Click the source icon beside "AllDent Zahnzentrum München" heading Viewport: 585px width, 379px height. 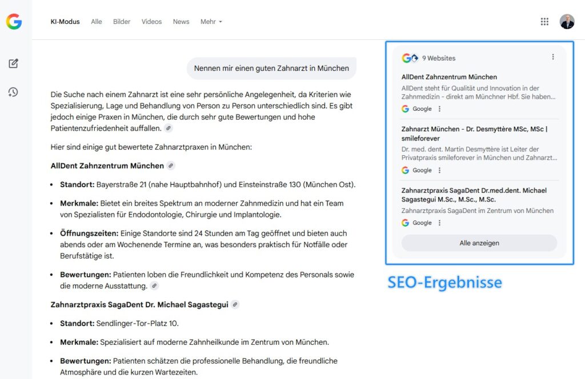170,166
